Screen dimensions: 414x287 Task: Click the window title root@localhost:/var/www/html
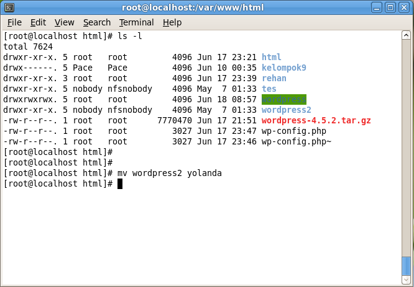(x=193, y=7)
